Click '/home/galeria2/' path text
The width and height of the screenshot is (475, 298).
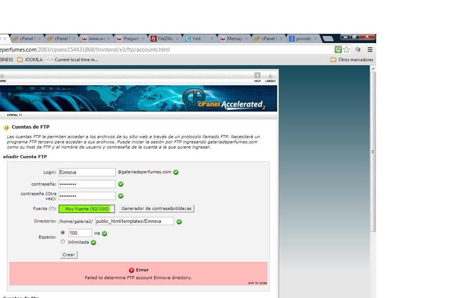pos(76,221)
